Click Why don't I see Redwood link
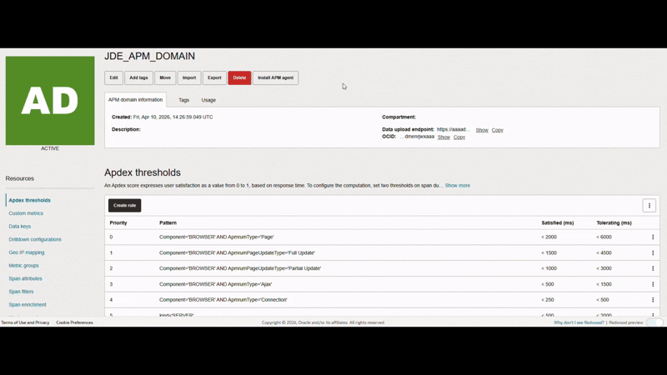 [x=579, y=322]
